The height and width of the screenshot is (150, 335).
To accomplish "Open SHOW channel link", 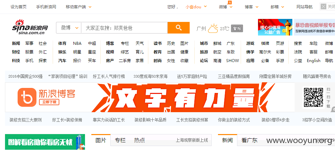I will click(232, 61).
